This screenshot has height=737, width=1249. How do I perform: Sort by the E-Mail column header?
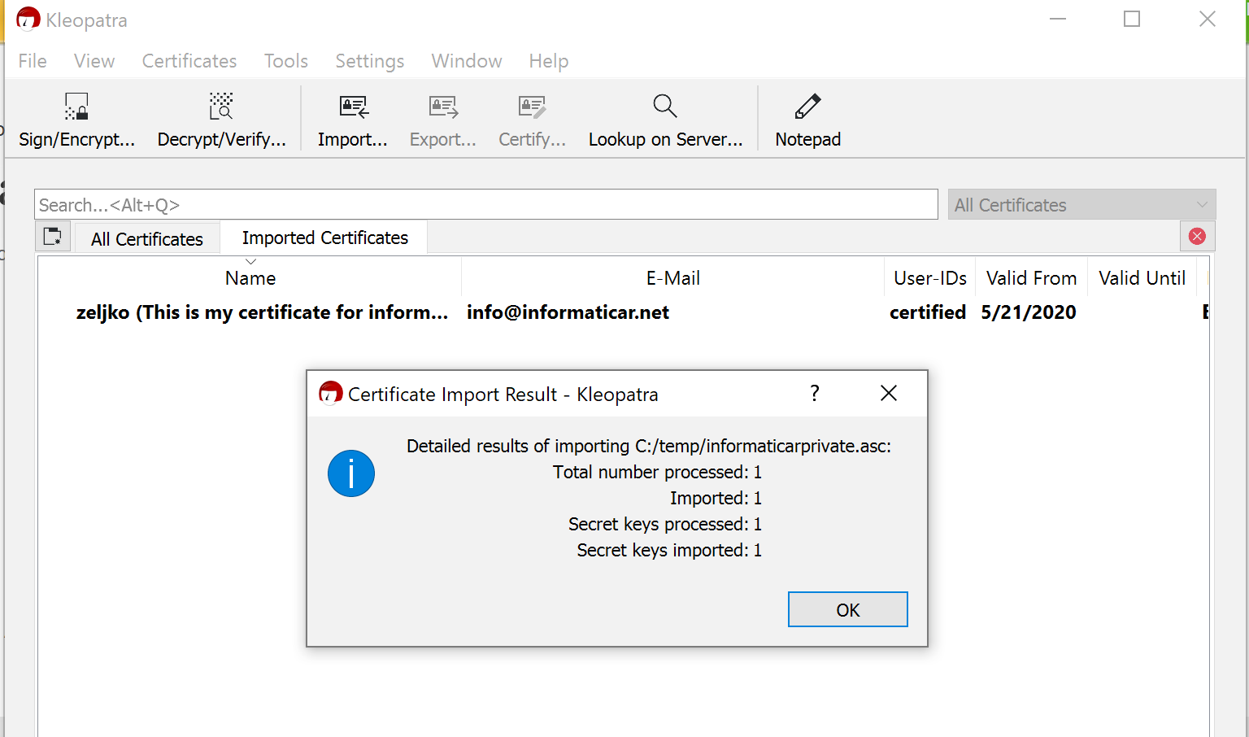point(672,277)
